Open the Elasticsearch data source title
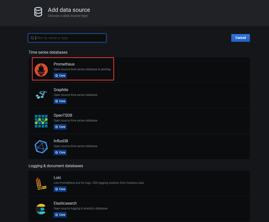This screenshot has height=222, width=269. [65, 203]
